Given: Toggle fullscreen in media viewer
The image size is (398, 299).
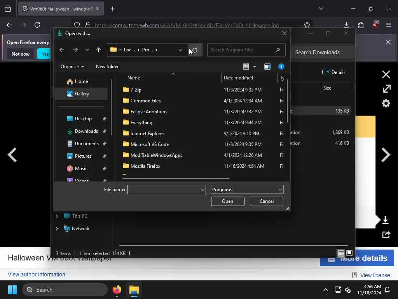Looking at the screenshot, I should (387, 89).
